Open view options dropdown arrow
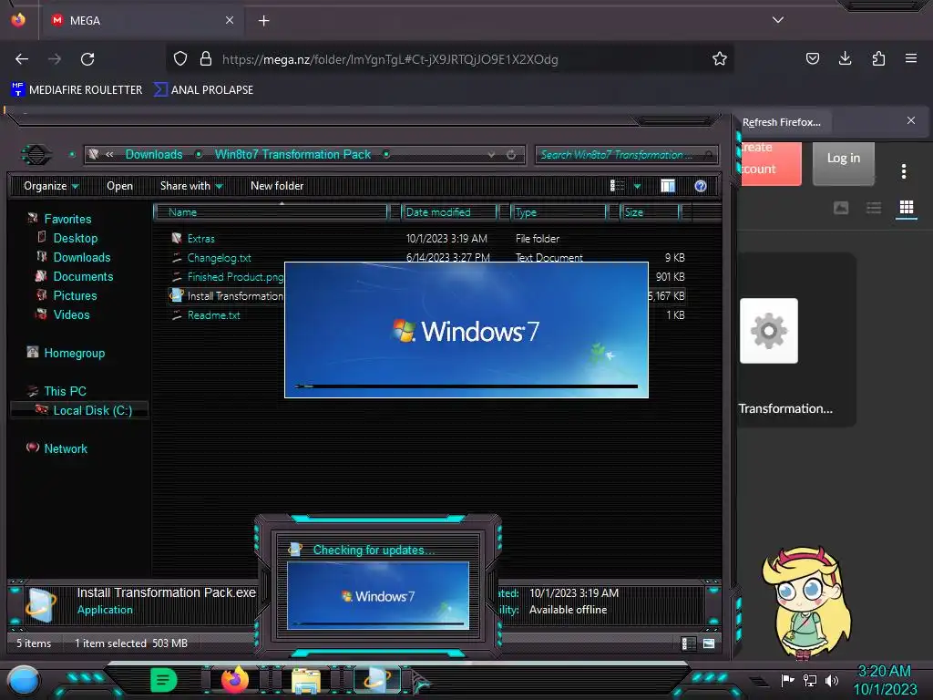The width and height of the screenshot is (933, 700). tap(637, 186)
